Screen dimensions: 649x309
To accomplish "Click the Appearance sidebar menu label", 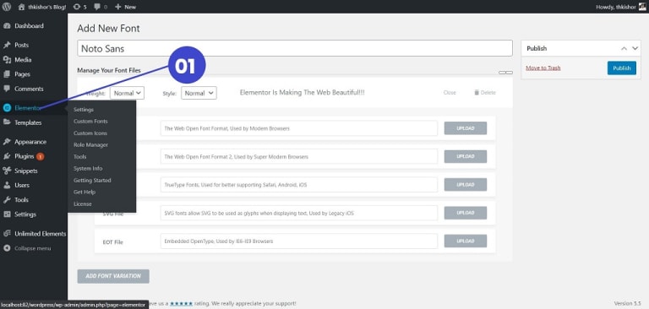I will [x=30, y=142].
